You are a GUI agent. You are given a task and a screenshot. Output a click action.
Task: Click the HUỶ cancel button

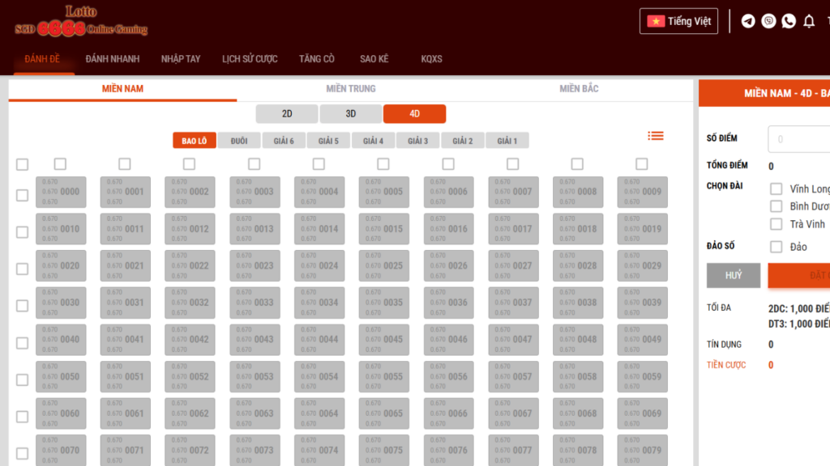[x=733, y=275]
